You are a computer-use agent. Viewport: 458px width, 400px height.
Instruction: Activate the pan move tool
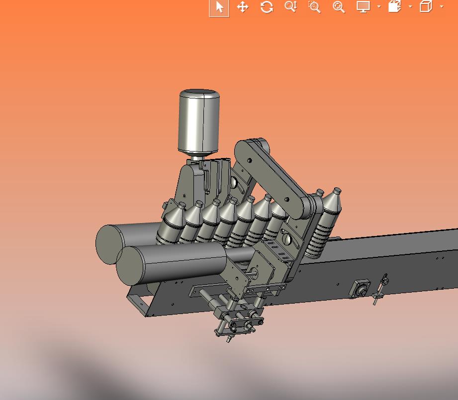243,7
